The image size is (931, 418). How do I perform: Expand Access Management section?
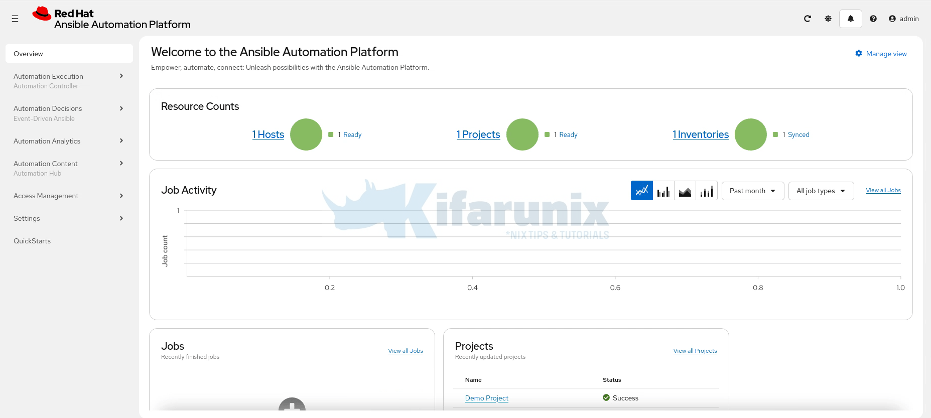pyautogui.click(x=69, y=196)
